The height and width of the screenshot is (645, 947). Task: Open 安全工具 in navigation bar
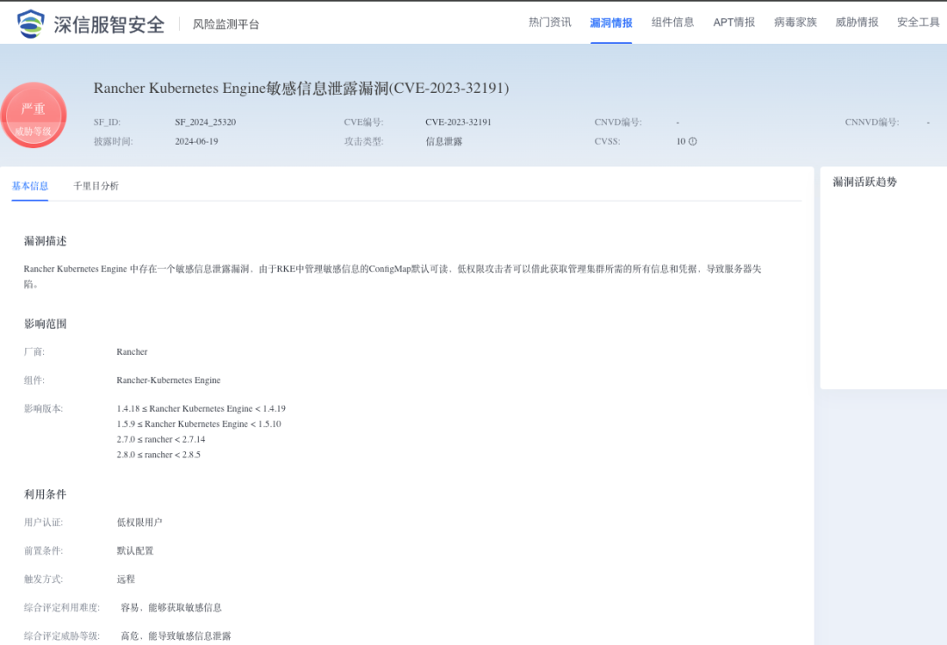[x=918, y=22]
